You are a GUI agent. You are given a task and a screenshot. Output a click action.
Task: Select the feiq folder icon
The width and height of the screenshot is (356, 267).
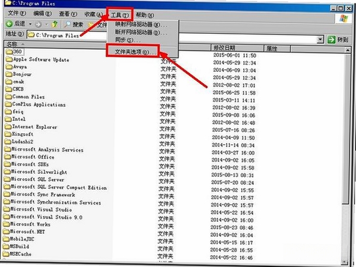[x=8, y=112]
